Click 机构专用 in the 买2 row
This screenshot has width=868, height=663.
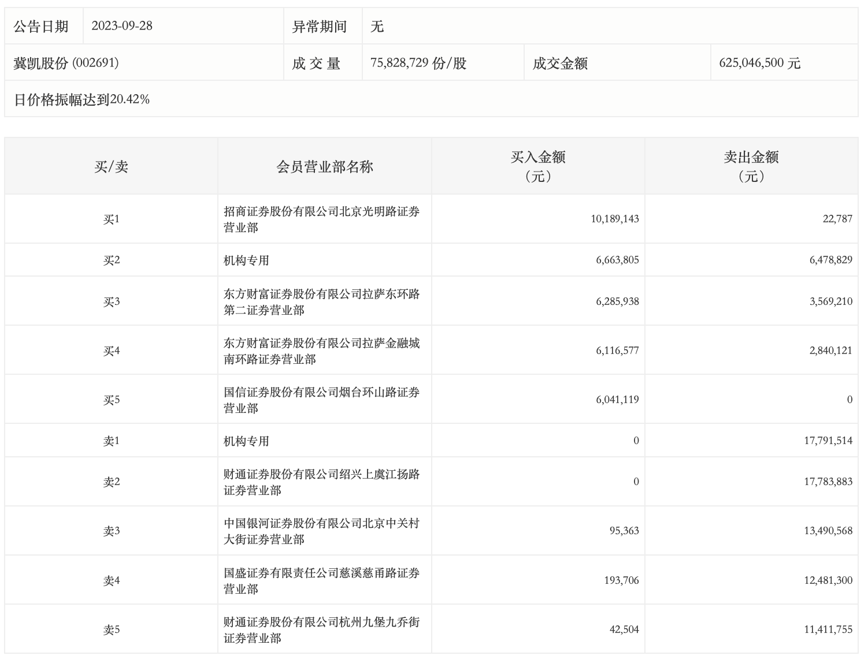[x=247, y=260]
